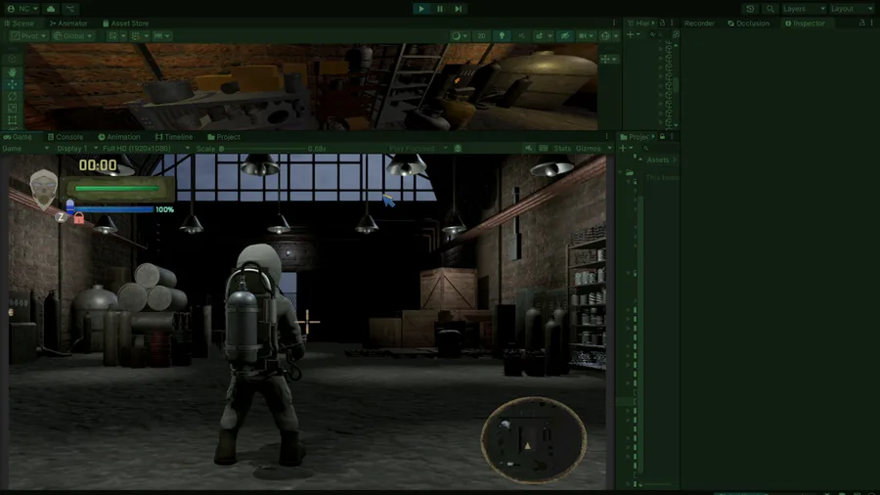Click the Gizmos button in the Game view

[x=589, y=149]
